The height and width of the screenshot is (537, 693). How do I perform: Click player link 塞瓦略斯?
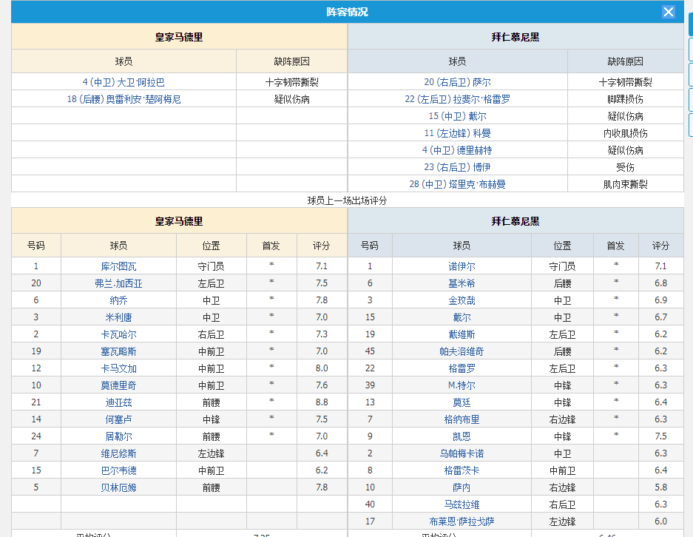coord(118,351)
